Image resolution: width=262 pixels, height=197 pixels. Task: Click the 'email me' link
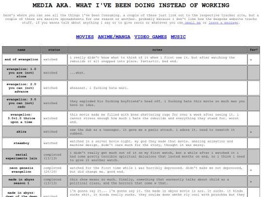point(192,22)
